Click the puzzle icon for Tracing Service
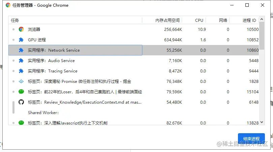273x152 pixels. [21, 71]
